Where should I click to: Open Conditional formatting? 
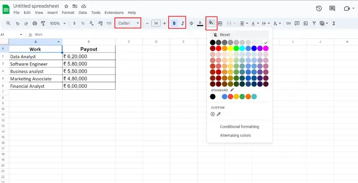pyautogui.click(x=239, y=126)
